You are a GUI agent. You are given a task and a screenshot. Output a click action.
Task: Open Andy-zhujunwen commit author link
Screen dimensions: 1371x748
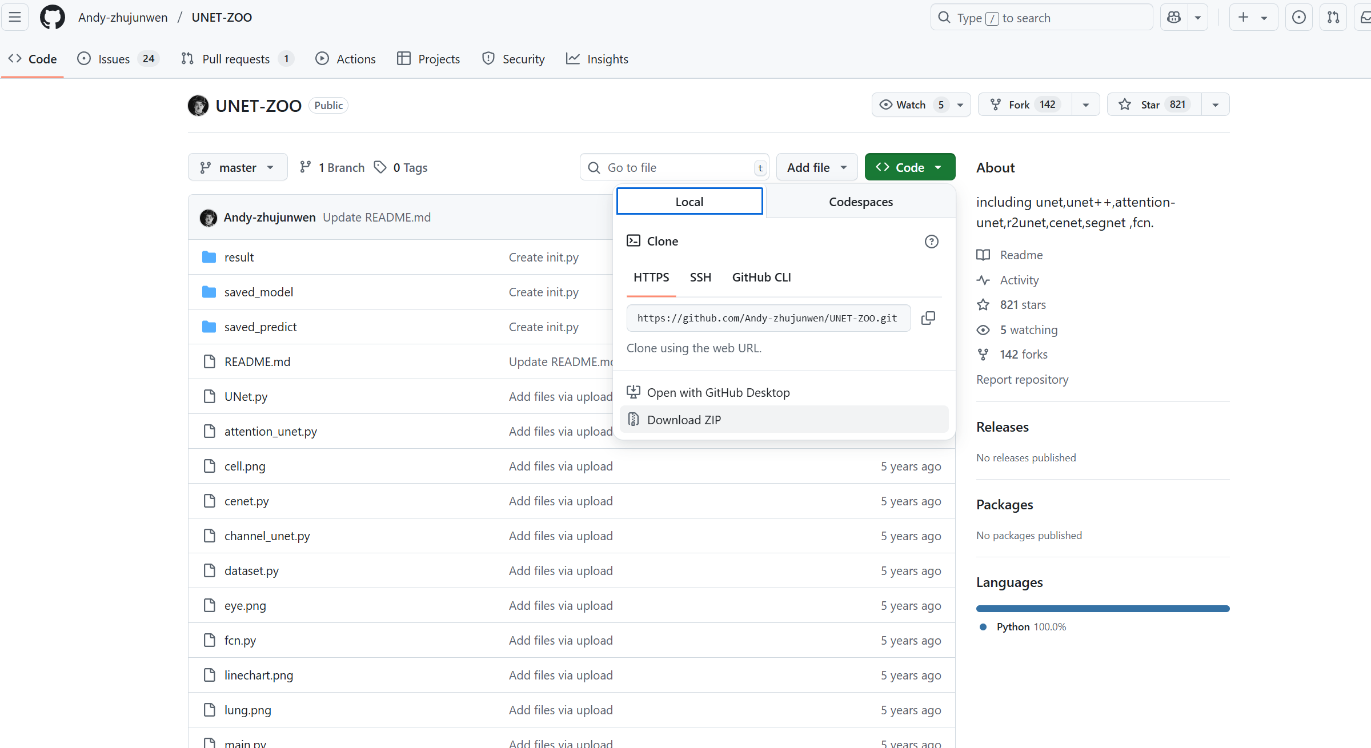pyautogui.click(x=270, y=218)
